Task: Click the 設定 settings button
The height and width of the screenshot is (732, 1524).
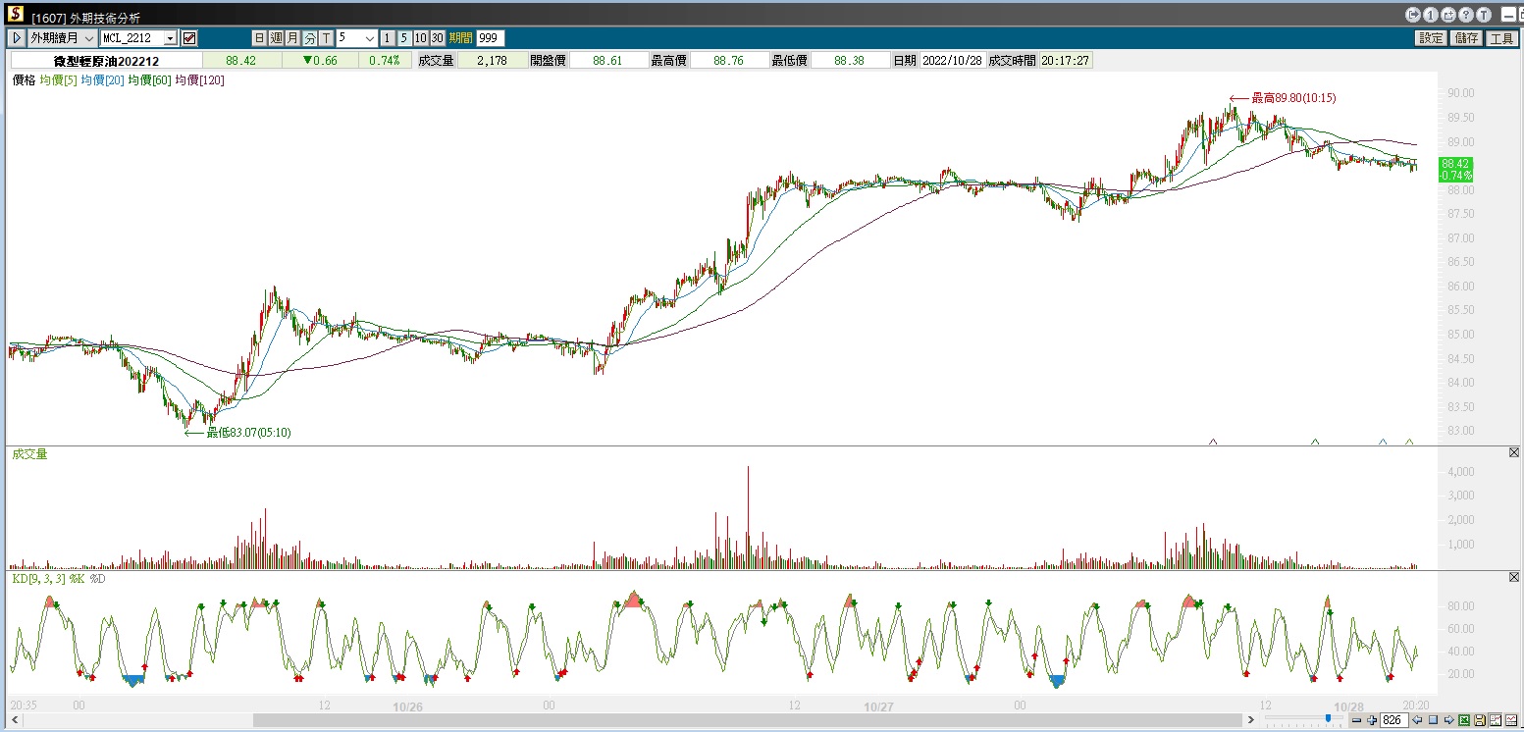Action: tap(1431, 38)
